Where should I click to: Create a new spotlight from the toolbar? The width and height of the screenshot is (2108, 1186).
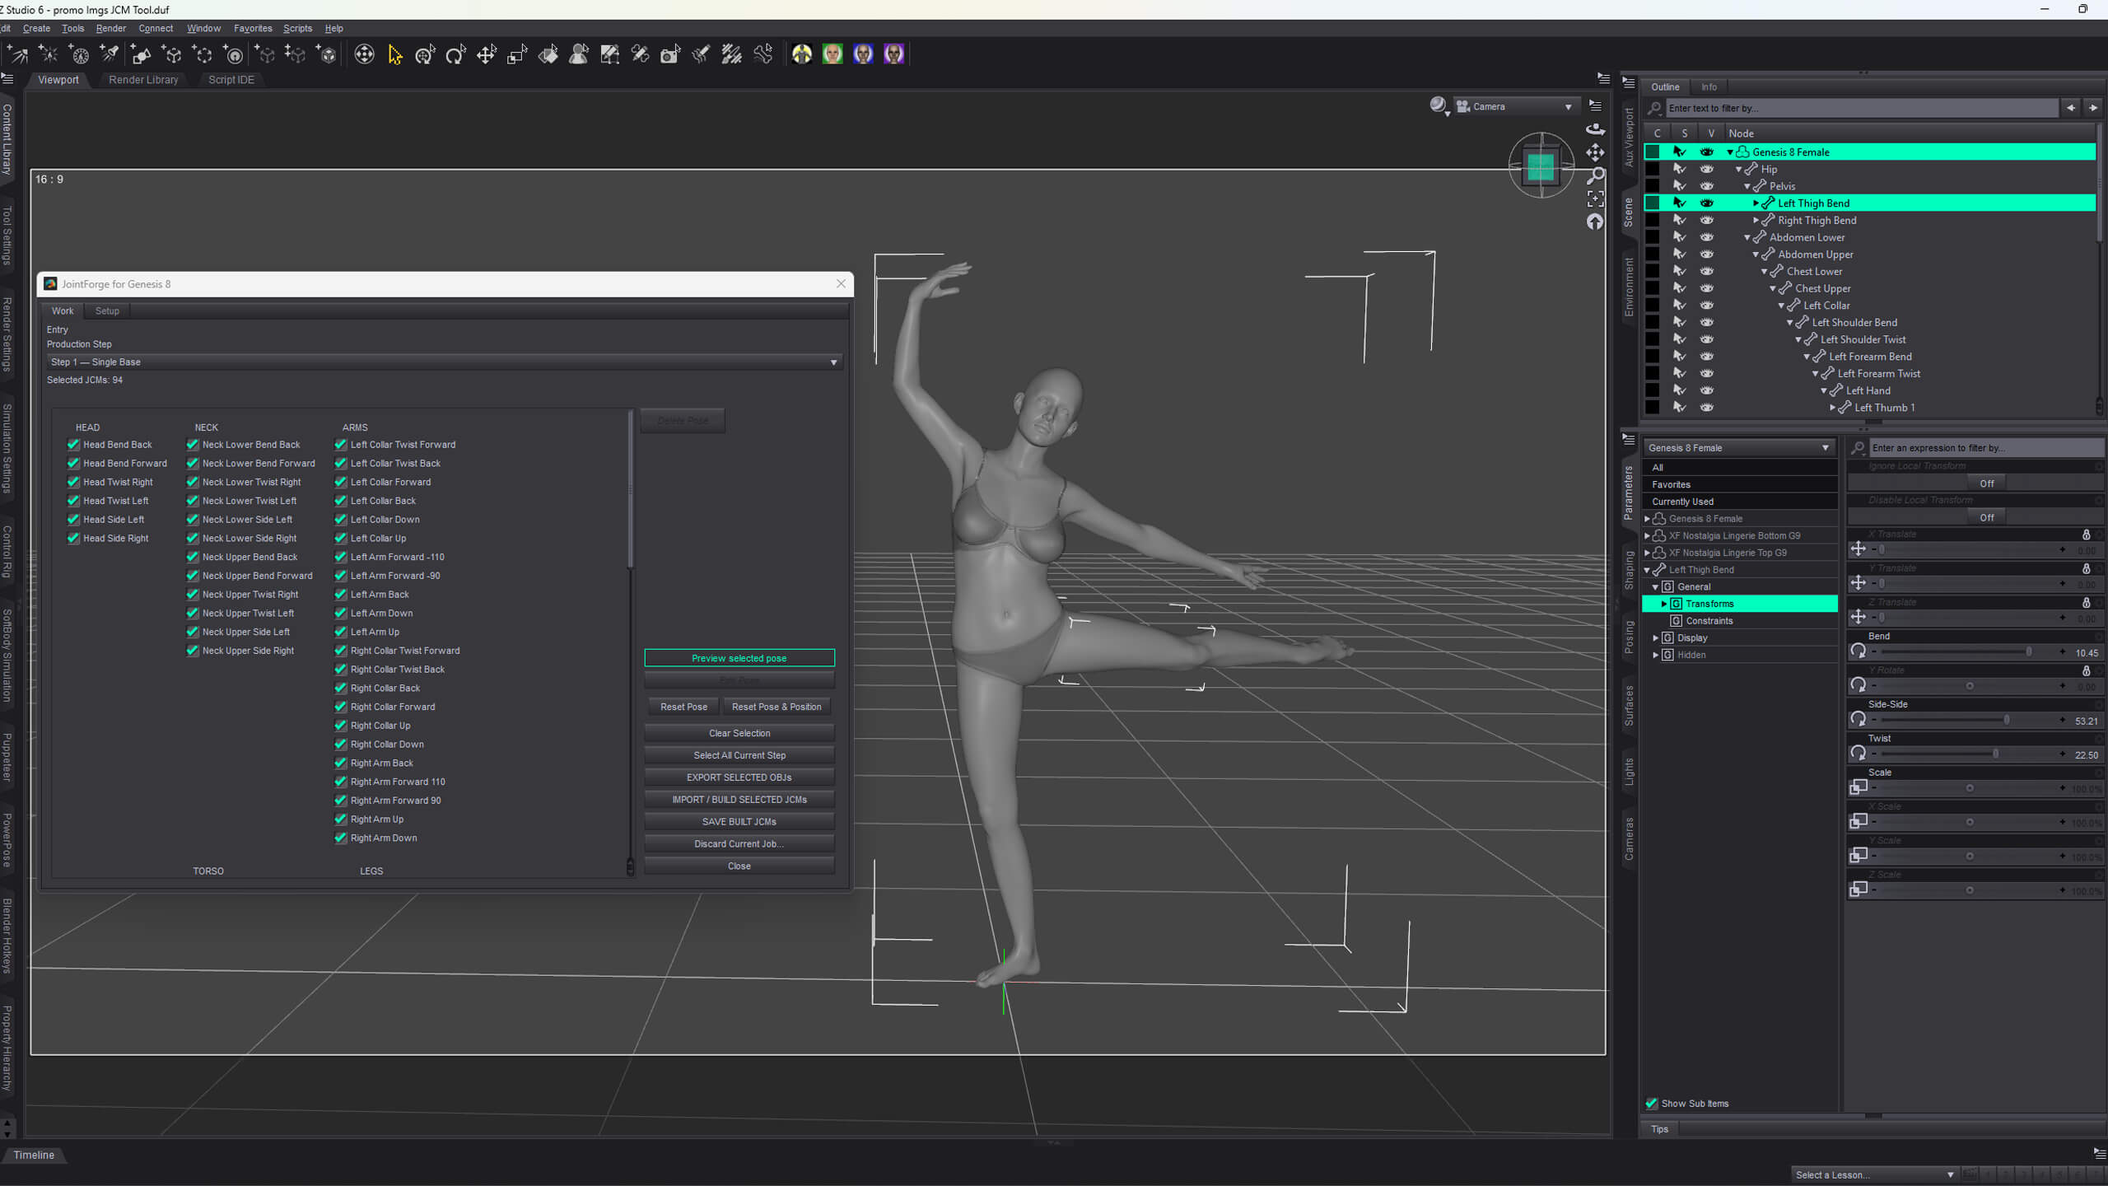(110, 54)
